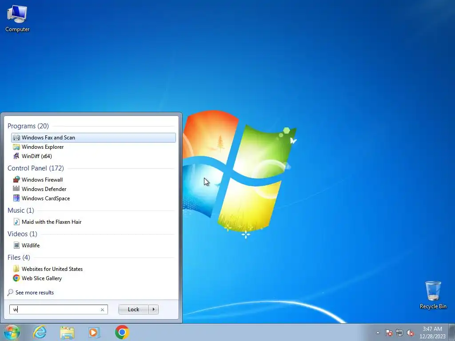Open shutdown options arrow next to Lock
The width and height of the screenshot is (455, 341).
click(x=153, y=309)
